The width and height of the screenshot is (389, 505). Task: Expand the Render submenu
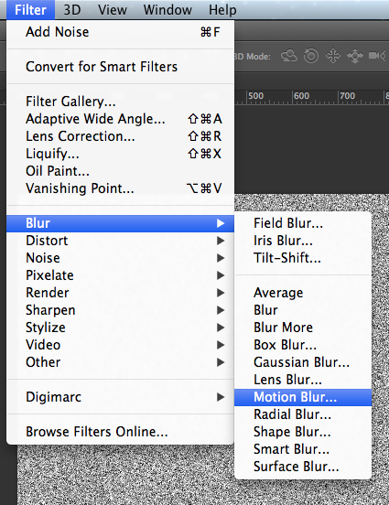coord(120,293)
